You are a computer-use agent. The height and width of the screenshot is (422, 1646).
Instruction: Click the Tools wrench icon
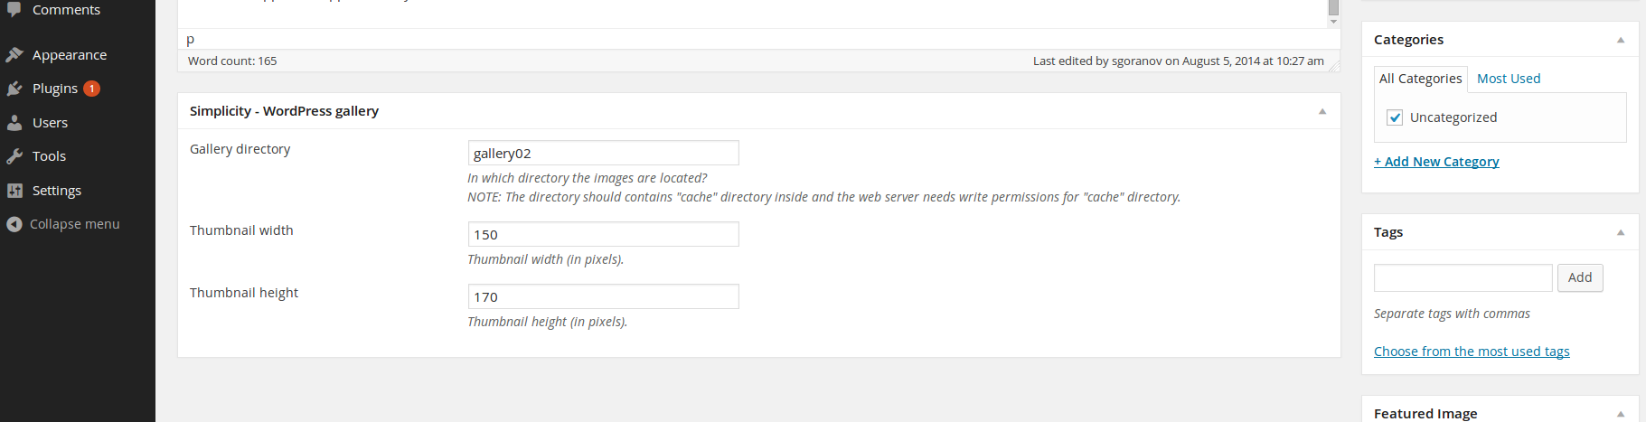14,156
